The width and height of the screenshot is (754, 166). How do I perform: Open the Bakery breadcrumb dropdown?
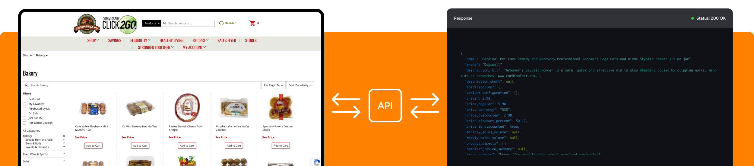click(42, 56)
